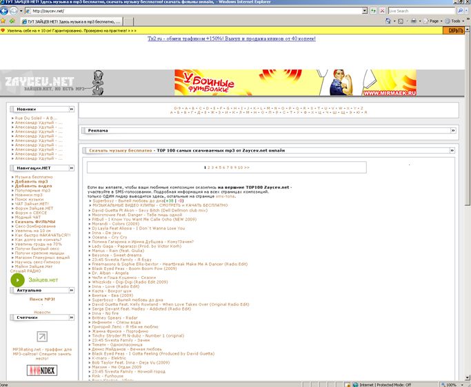Click the yellow bar ad text Увеличь себе
Screen dimensions: 471x387
(x=72, y=30)
